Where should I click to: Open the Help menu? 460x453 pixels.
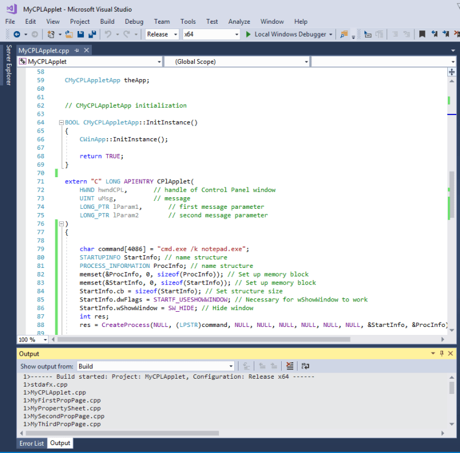click(x=301, y=21)
